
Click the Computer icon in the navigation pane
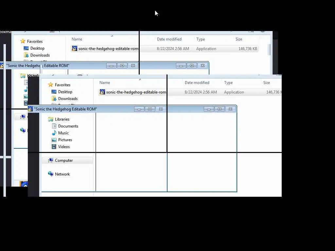[x=51, y=160]
